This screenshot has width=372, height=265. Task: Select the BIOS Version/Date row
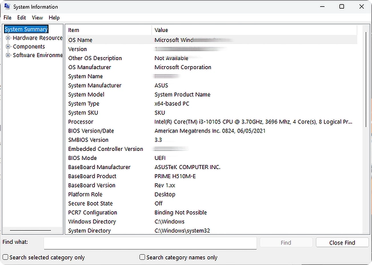click(212, 131)
